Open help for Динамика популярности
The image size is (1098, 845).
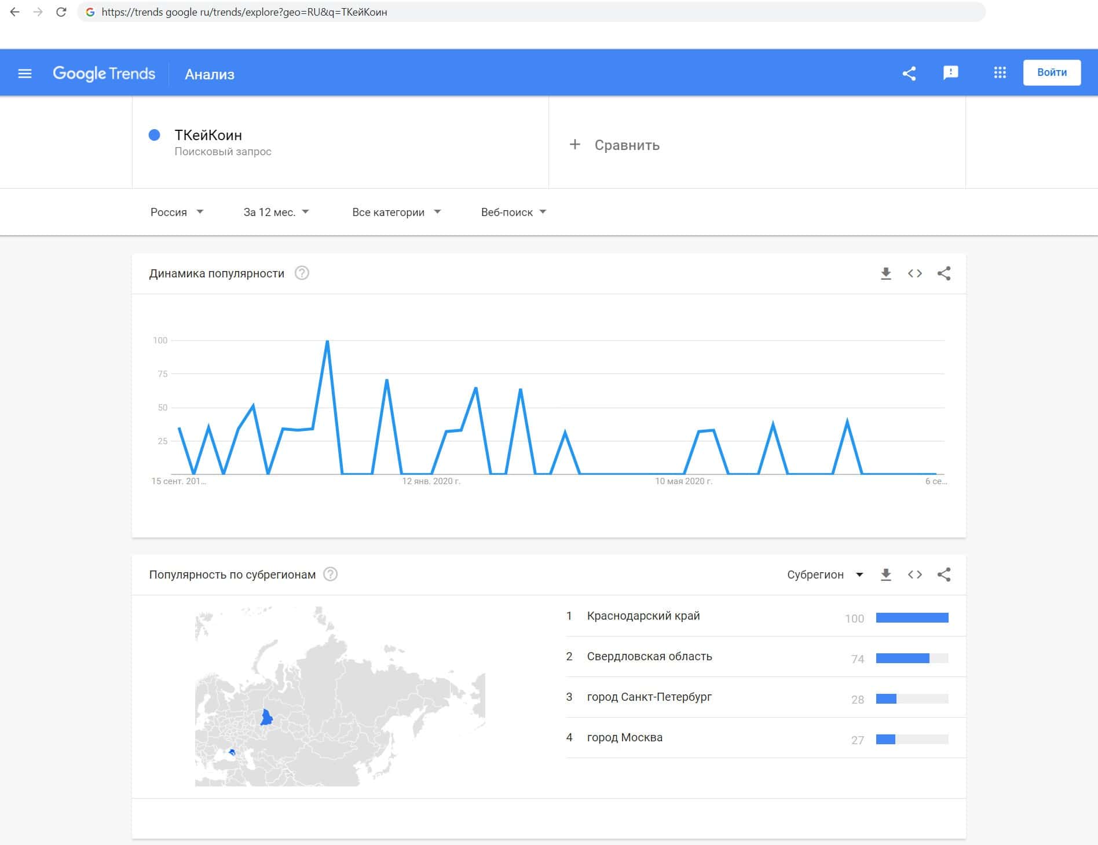(x=302, y=273)
